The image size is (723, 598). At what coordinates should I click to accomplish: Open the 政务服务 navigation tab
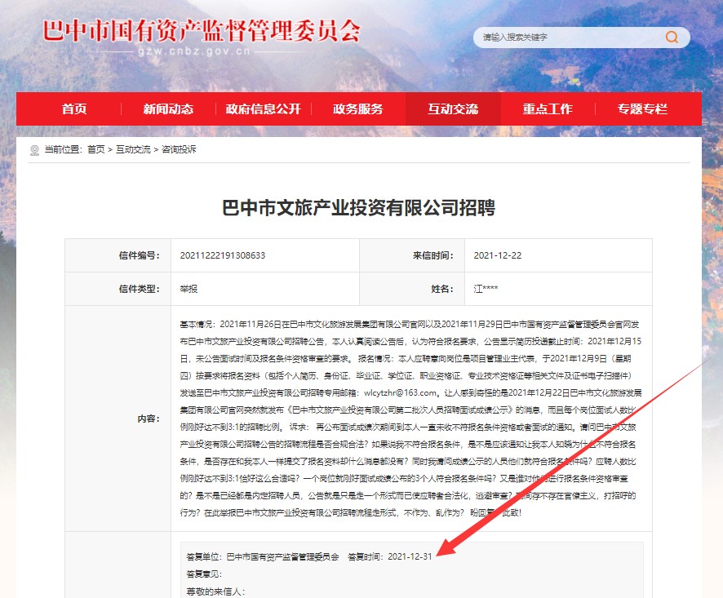pyautogui.click(x=357, y=109)
